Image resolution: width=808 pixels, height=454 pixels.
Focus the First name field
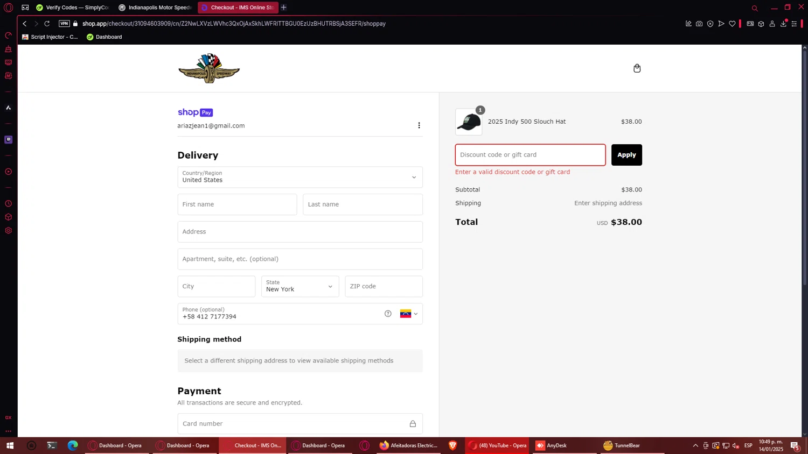(237, 204)
